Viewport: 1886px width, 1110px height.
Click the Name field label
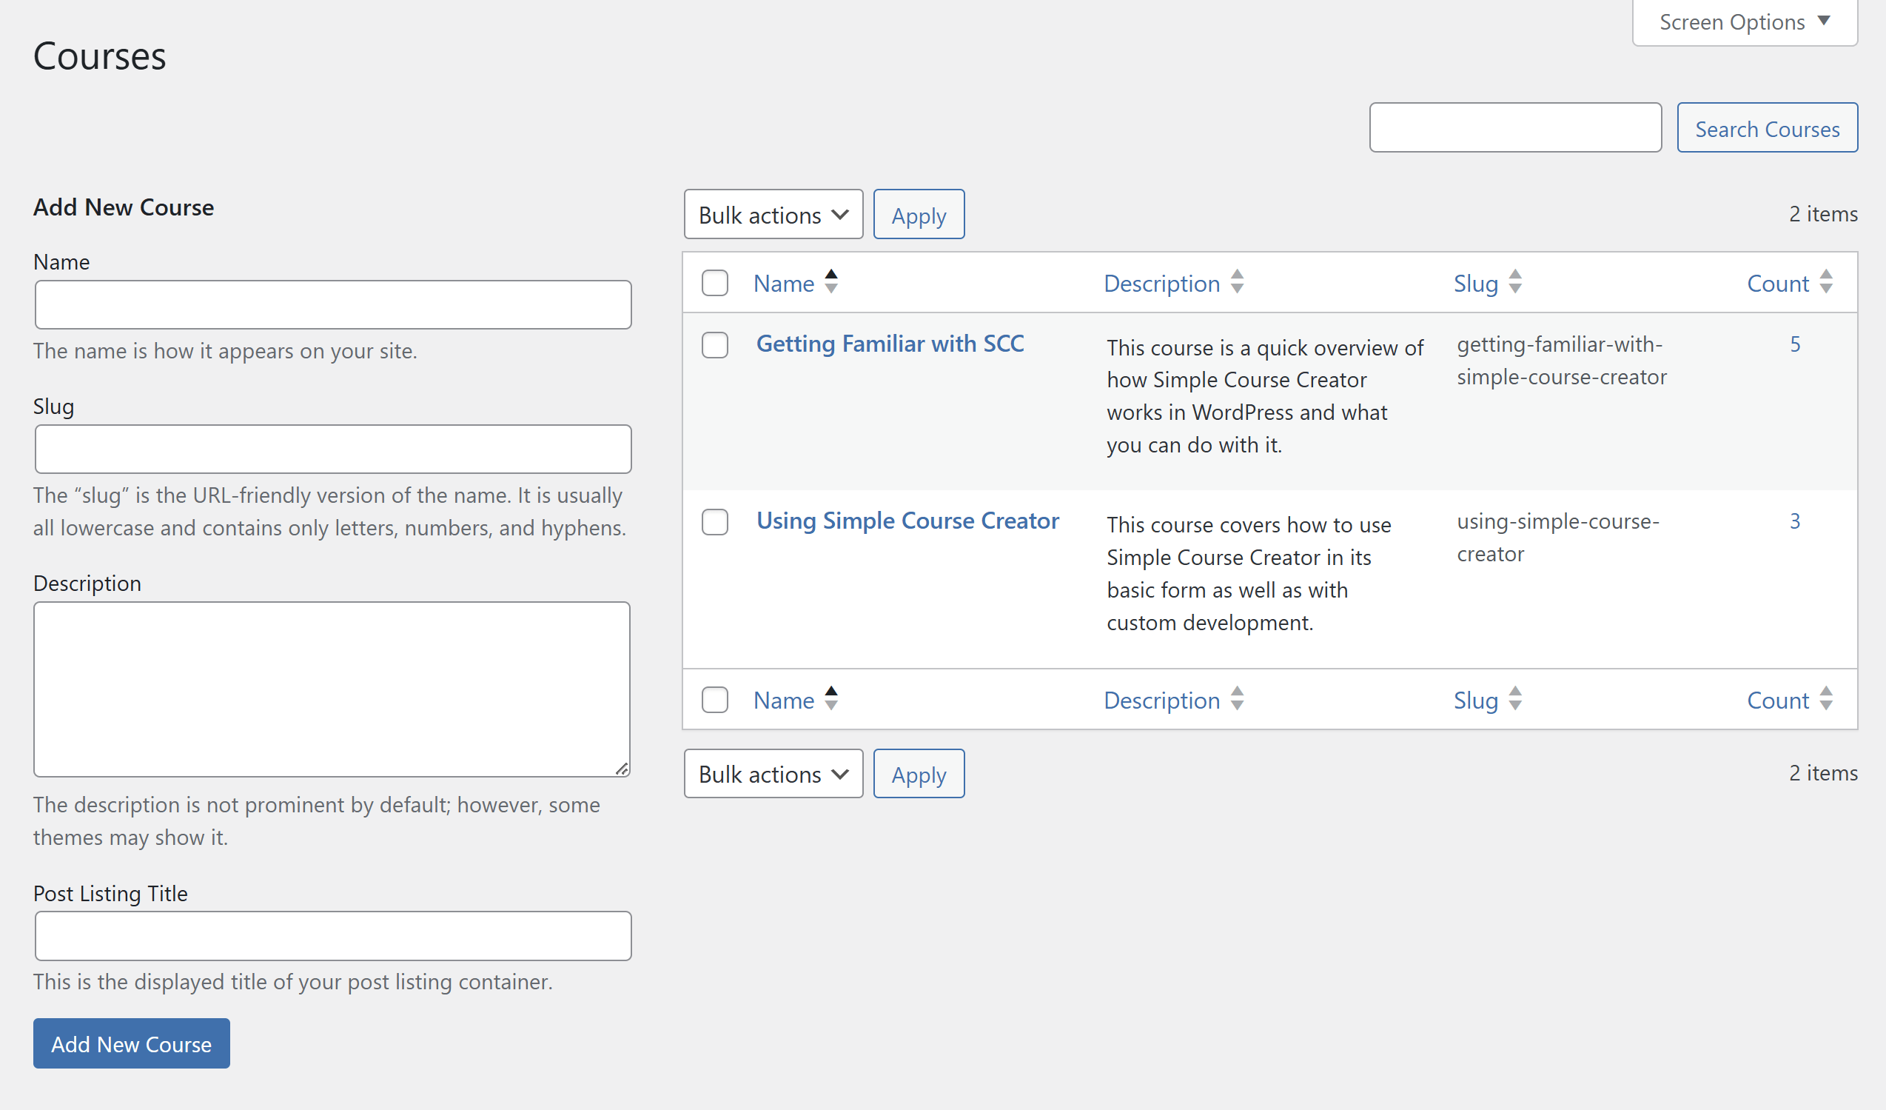click(x=61, y=262)
